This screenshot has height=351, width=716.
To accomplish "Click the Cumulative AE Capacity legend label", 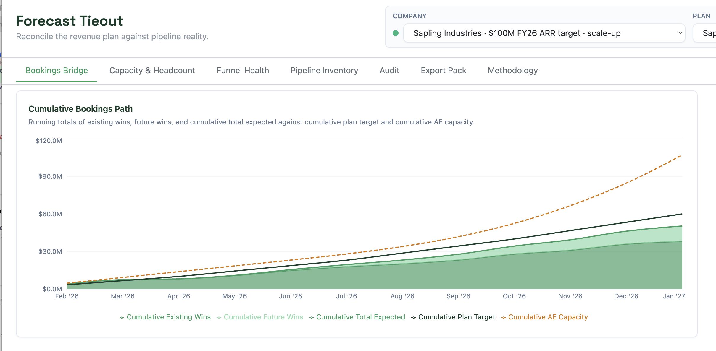I will pyautogui.click(x=548, y=317).
